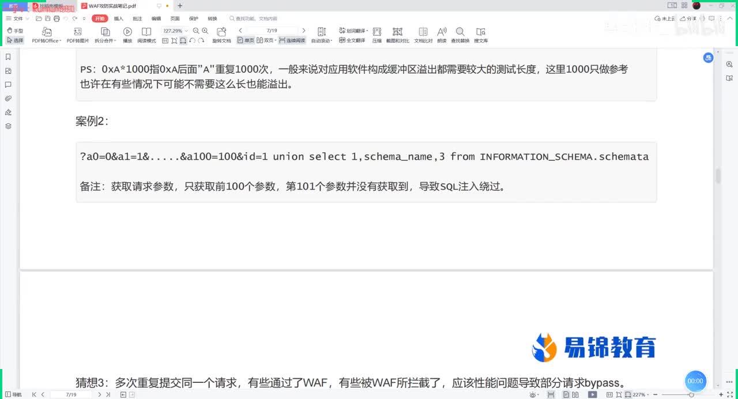Go to previous page arrow in toolbar
This screenshot has width=738, height=399.
(x=240, y=31)
